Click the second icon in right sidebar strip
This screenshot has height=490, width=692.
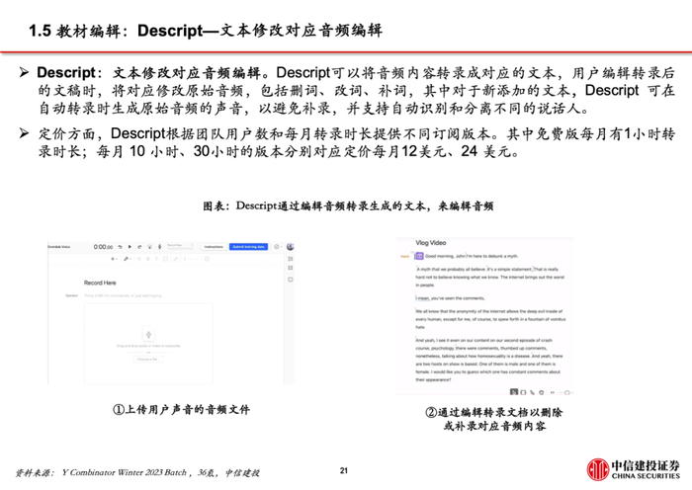[x=291, y=268]
